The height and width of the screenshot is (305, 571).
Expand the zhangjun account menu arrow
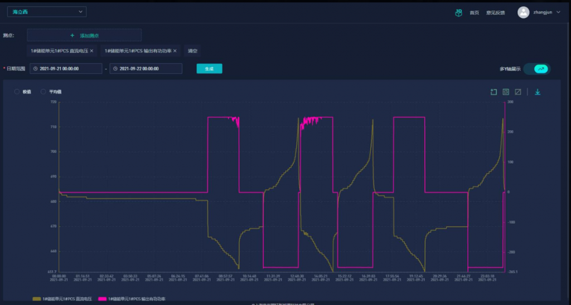pos(558,12)
